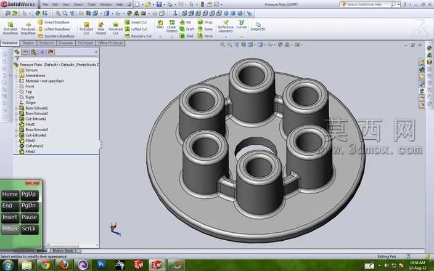Viewport: 434px width, 271px height.
Task: Open the ConfigurationManager panel tab
Action: tap(34, 52)
